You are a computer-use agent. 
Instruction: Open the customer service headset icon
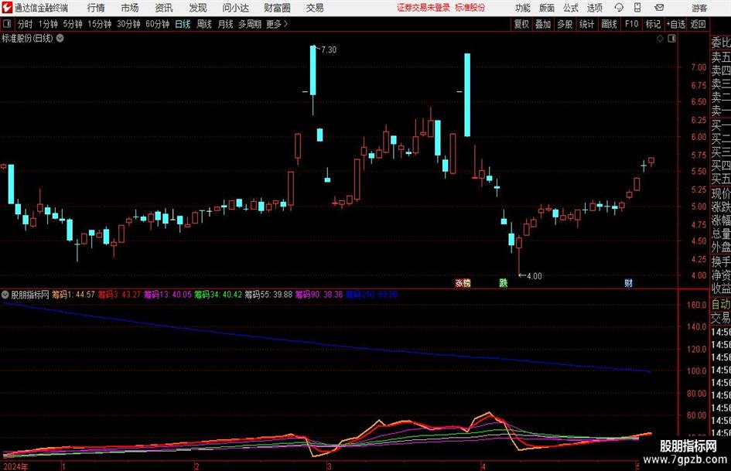coord(619,8)
